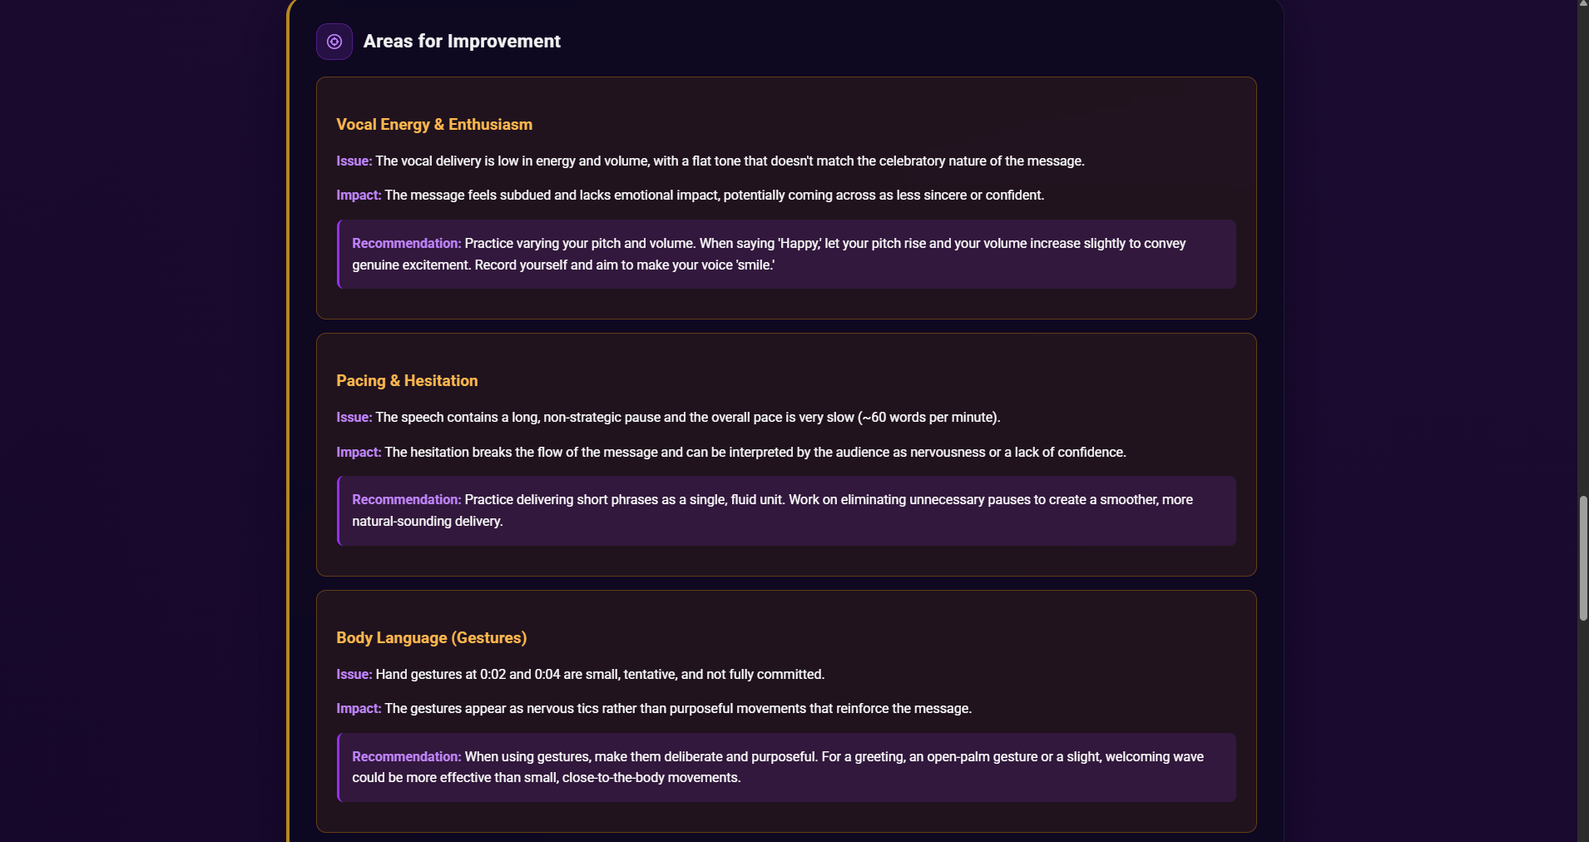Click the '~60 words per minute' text

(929, 418)
